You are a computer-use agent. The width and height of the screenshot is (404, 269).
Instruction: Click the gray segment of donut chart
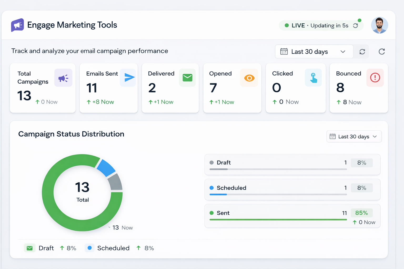pyautogui.click(x=116, y=182)
